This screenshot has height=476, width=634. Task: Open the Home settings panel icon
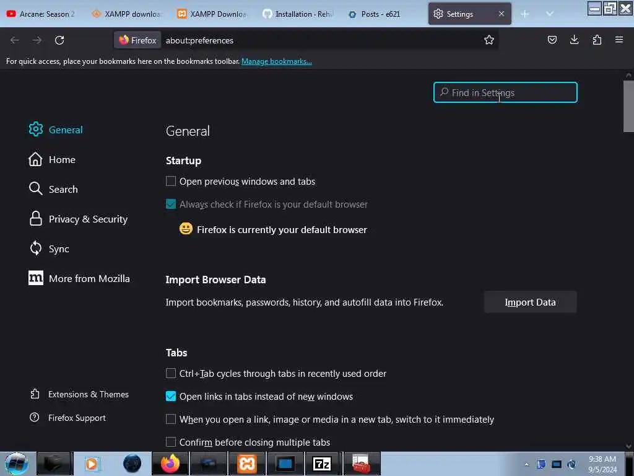[35, 159]
